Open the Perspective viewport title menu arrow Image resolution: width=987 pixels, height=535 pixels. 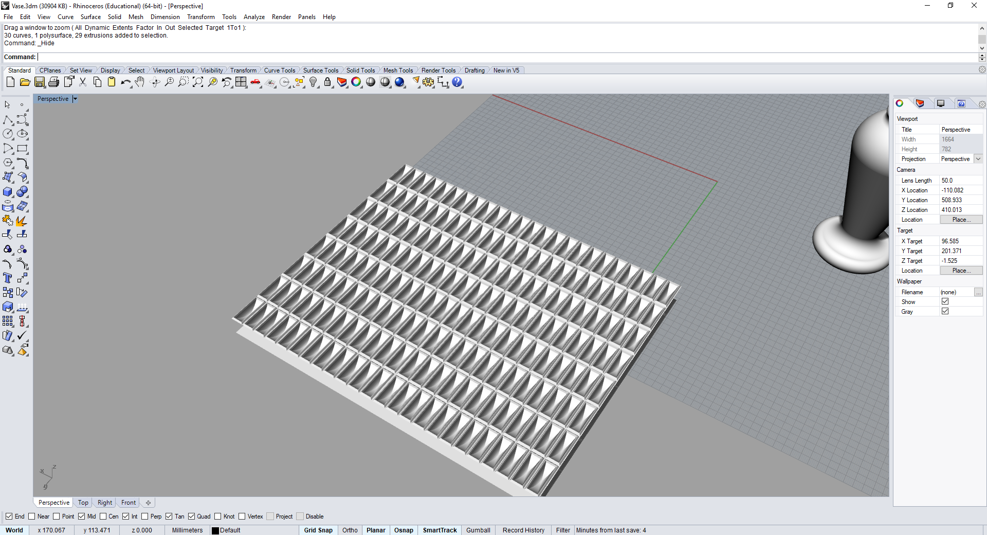pyautogui.click(x=75, y=99)
